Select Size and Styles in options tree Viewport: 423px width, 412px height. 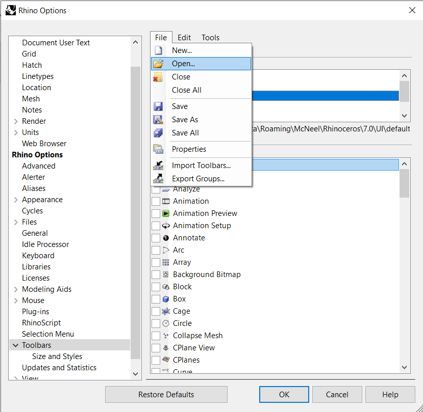[x=57, y=356]
